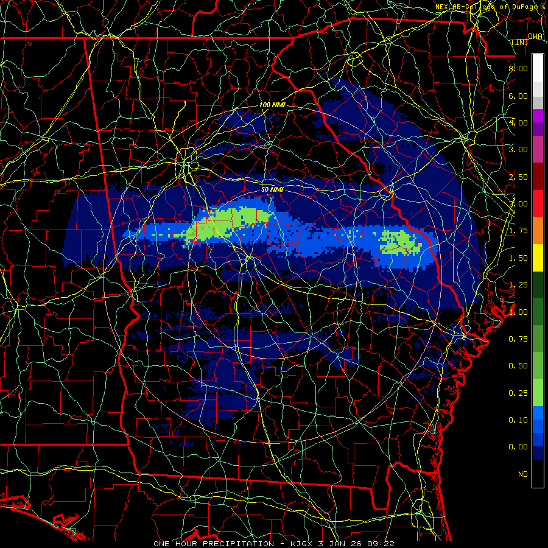548x548 pixels.
Task: Pick the pink swatch at 3.00
Action: (538, 149)
